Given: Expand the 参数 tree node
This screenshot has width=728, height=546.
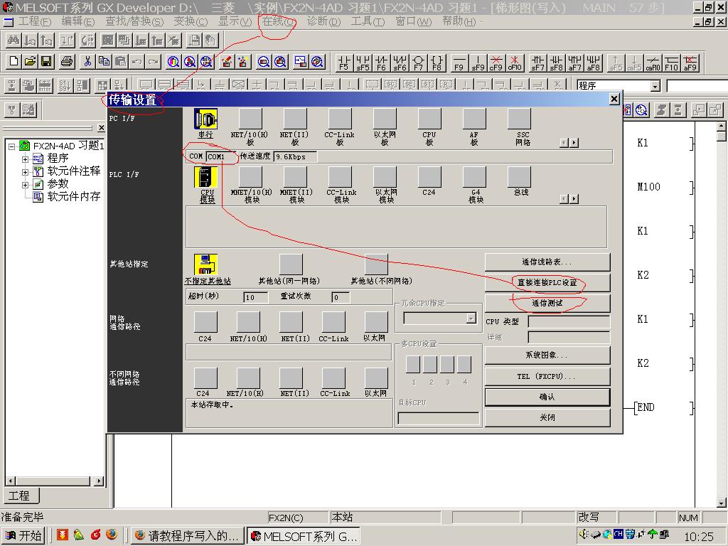Looking at the screenshot, I should (26, 184).
